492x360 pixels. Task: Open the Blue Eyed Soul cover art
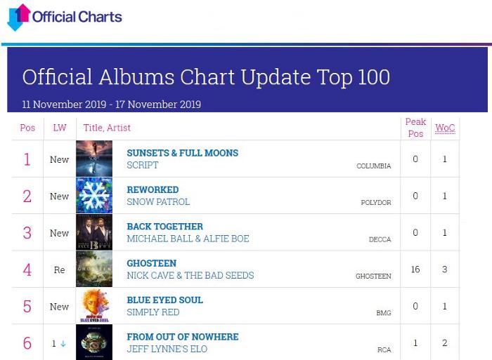coord(94,306)
